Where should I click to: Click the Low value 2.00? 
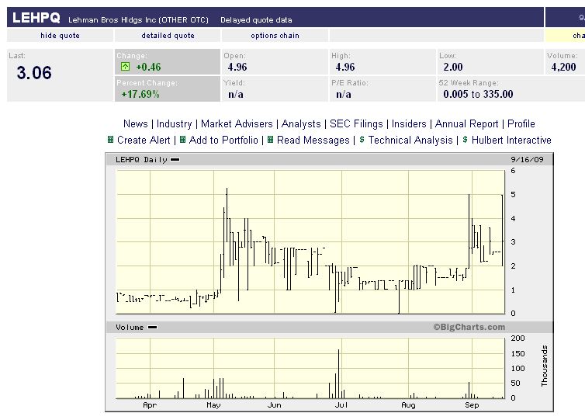tap(453, 68)
